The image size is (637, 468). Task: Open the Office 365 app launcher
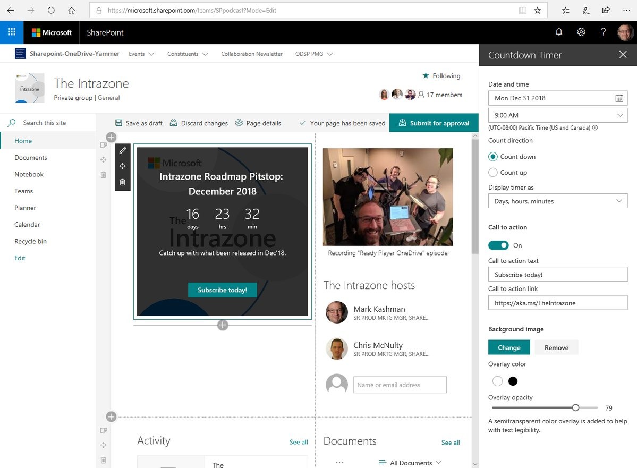[x=12, y=32]
